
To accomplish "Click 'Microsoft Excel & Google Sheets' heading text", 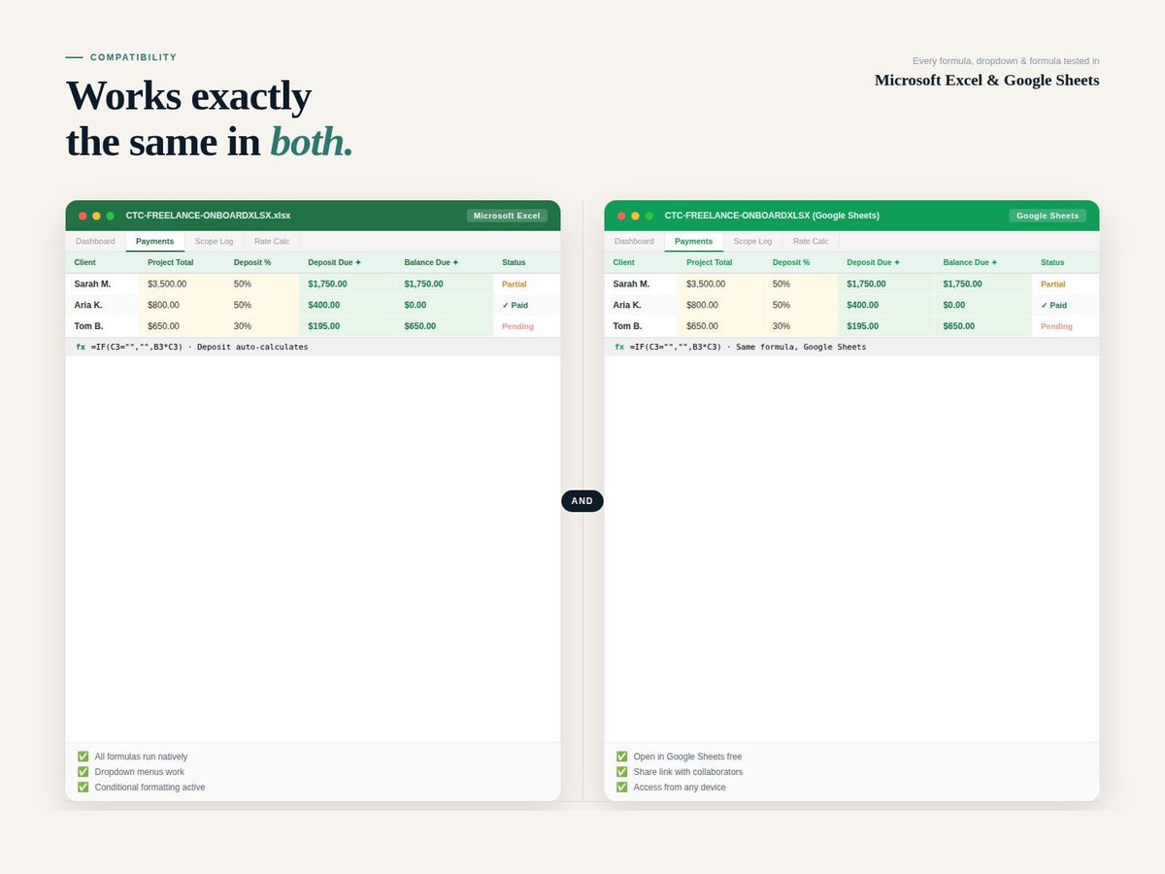I will coord(987,80).
